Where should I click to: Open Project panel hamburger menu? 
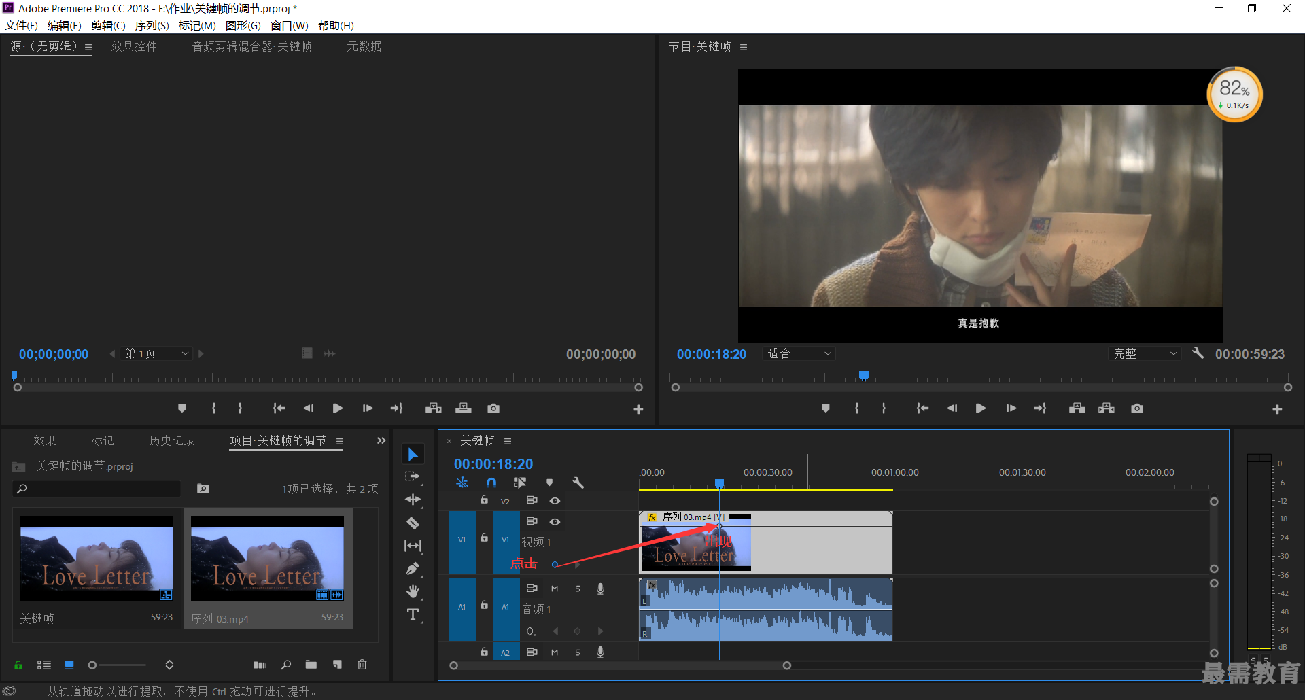[x=339, y=441]
